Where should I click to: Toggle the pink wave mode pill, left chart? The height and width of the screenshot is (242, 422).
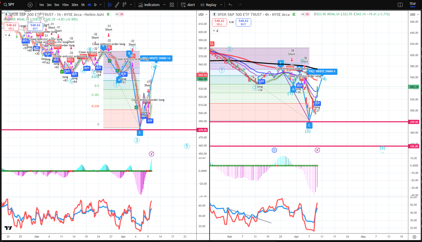click(x=122, y=14)
